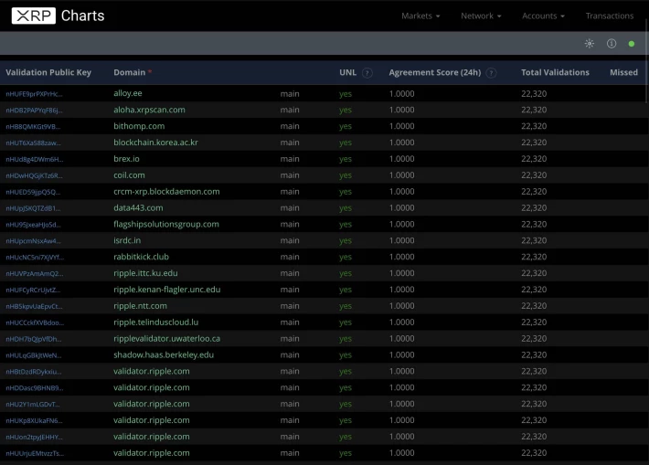The image size is (649, 465).
Task: Click the ripplevalidator.uwaterloo.ca domain
Action: coord(166,338)
